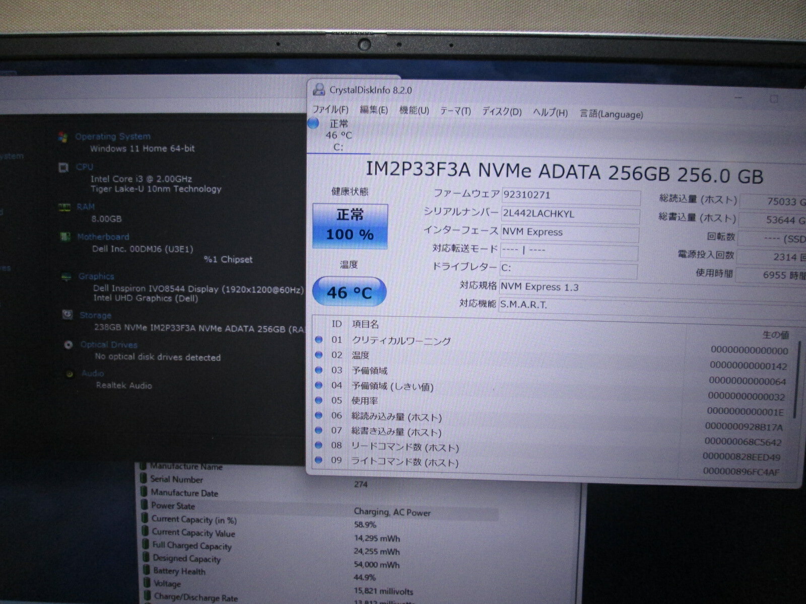The image size is (806, 604).
Task: Open the CPU section link in Speccy
Action: tap(85, 167)
